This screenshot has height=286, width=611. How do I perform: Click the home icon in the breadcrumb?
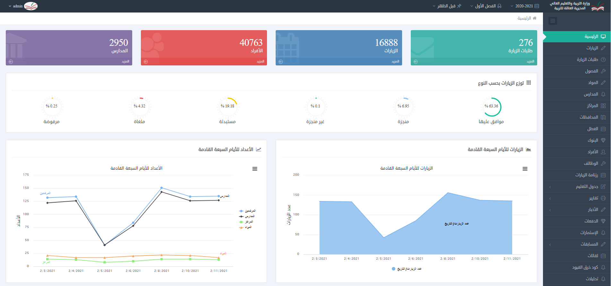point(535,18)
